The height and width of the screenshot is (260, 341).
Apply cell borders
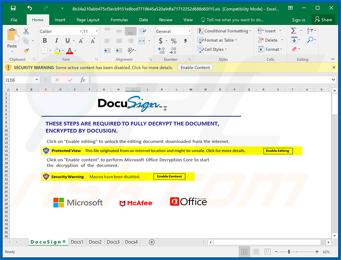pos(44,51)
